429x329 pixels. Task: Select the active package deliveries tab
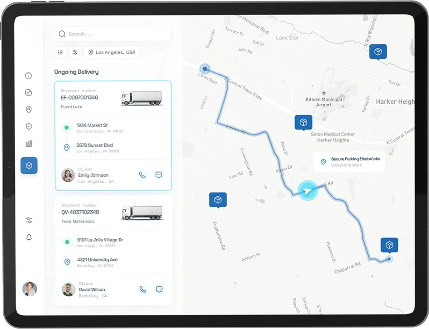point(29,165)
